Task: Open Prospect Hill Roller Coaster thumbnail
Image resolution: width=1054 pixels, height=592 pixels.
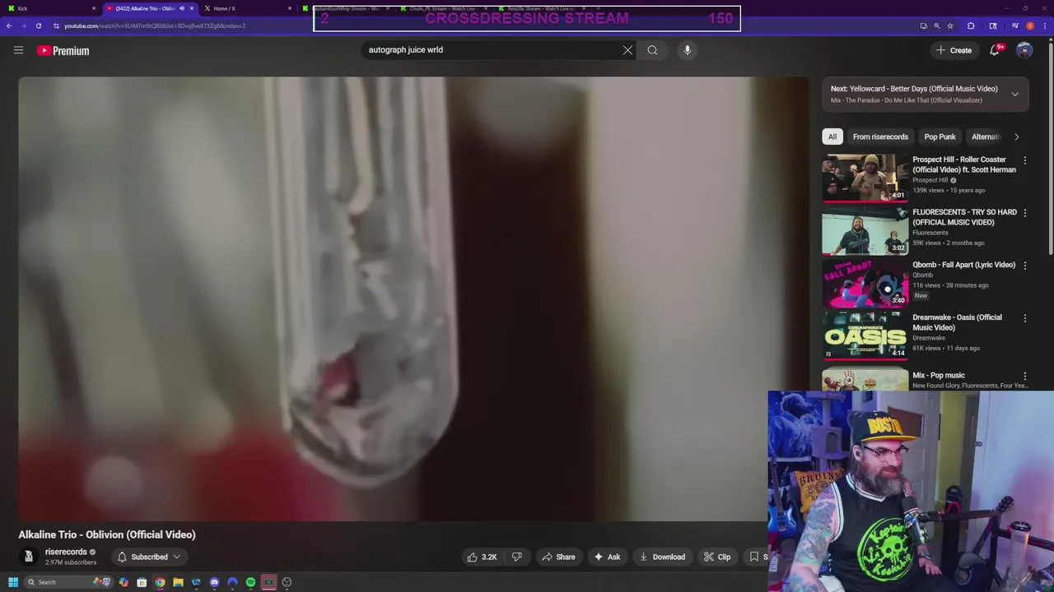Action: 865,177
